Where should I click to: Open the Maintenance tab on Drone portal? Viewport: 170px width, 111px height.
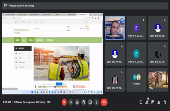point(40,40)
